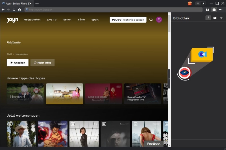Open the home page icon
226x150 pixels.
[19, 10]
